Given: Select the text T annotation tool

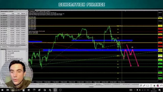Looking at the screenshot, I should click(x=151, y=86).
